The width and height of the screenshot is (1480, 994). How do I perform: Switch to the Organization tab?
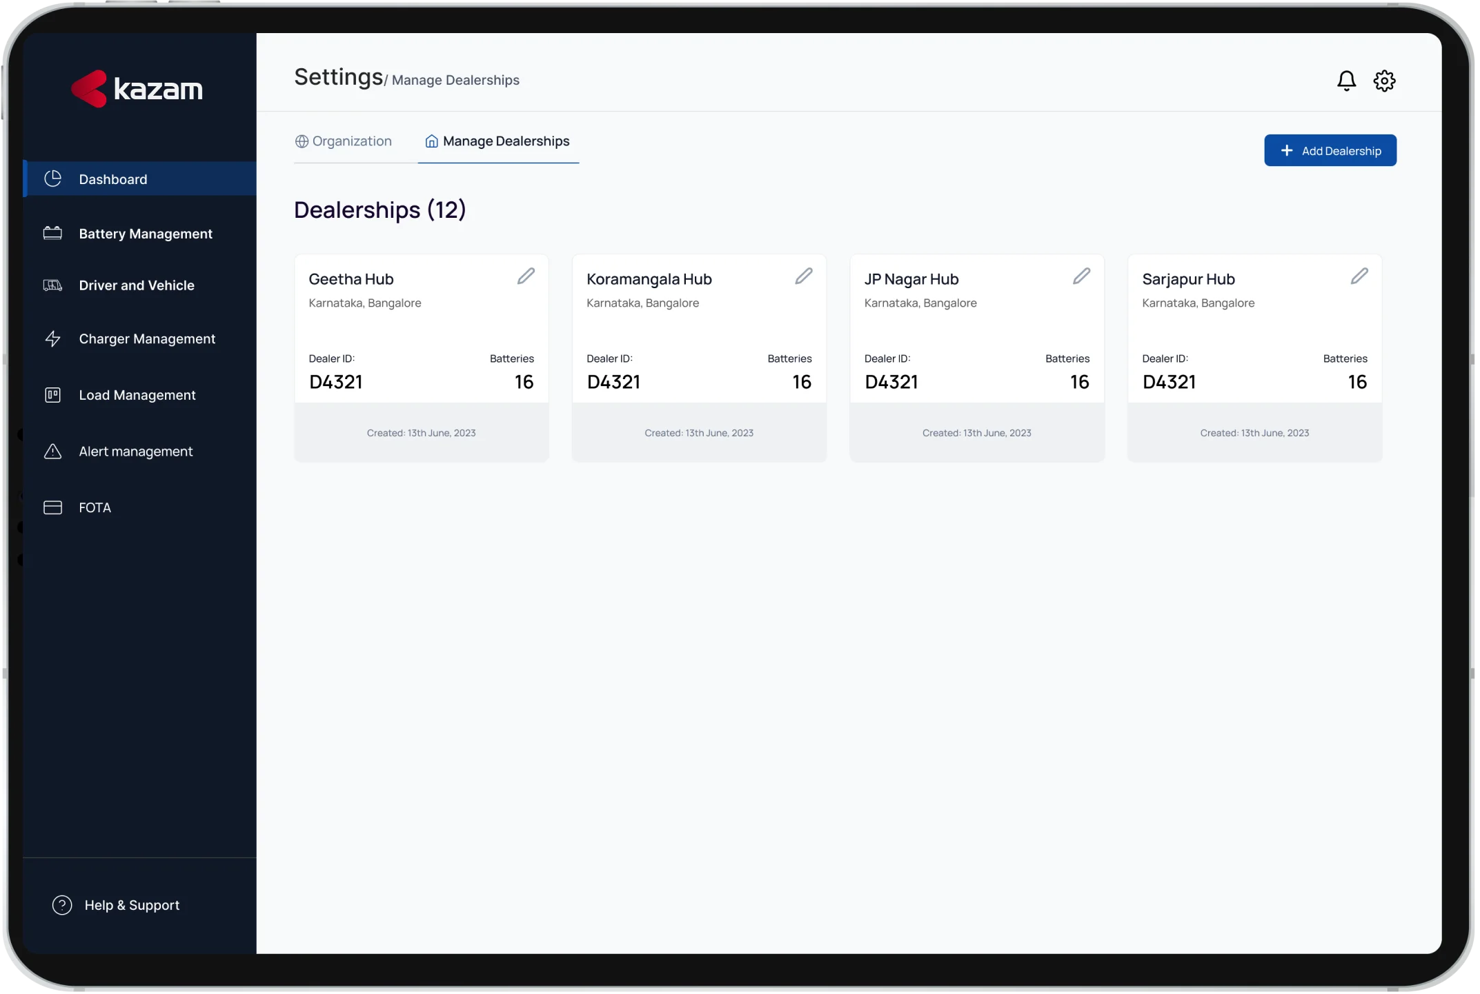click(x=344, y=141)
